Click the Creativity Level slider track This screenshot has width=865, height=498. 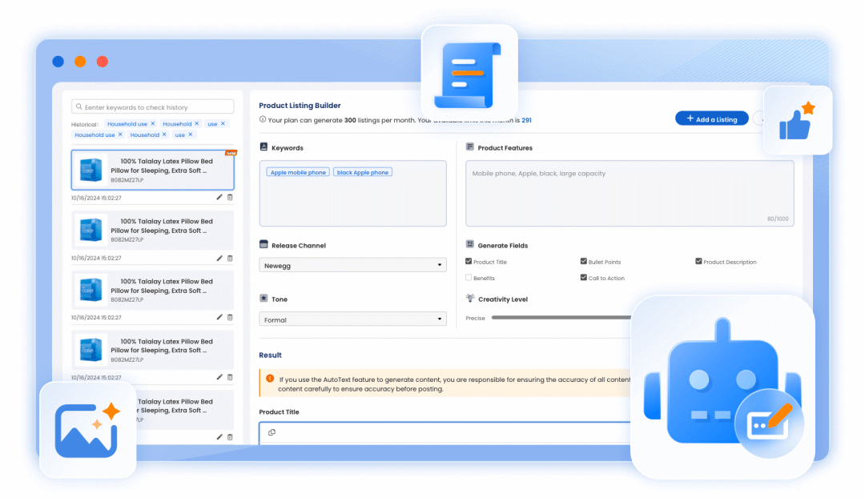pos(561,318)
